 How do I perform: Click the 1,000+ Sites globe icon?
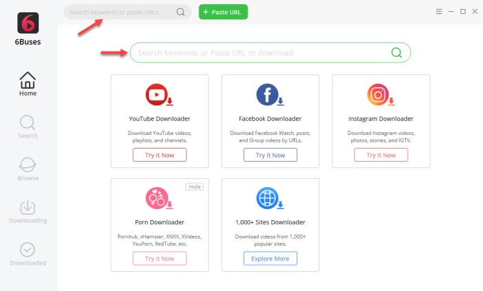click(x=270, y=198)
